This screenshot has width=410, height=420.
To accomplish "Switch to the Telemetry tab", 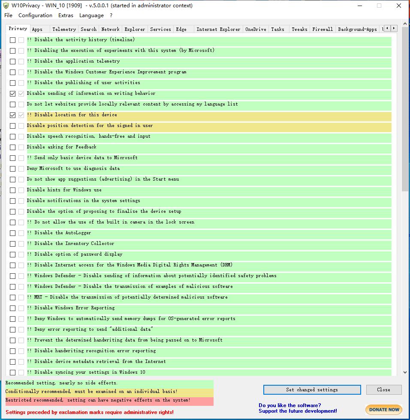I will [64, 29].
